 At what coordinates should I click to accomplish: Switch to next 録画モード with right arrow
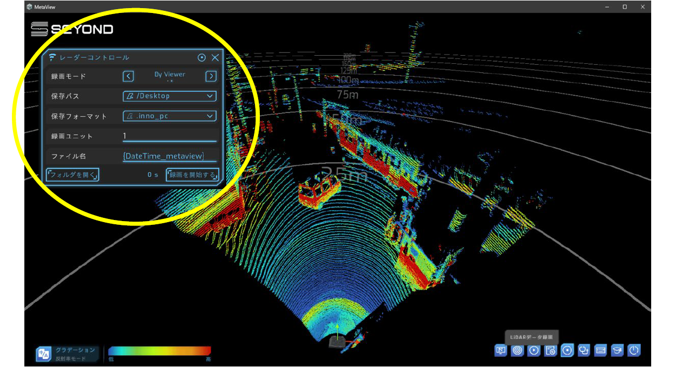[x=211, y=76]
